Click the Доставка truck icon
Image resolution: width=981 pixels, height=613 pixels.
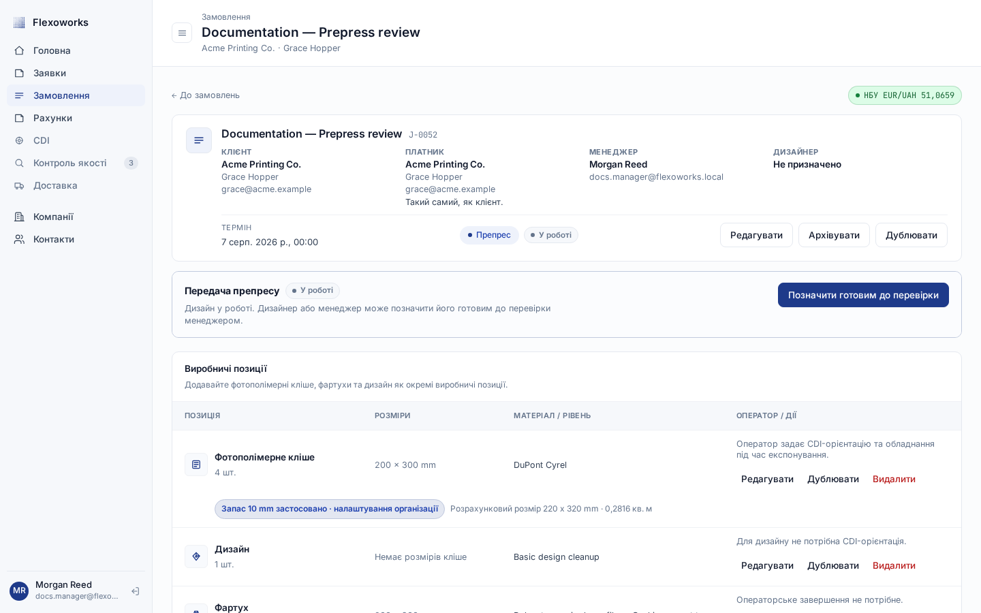click(x=19, y=185)
